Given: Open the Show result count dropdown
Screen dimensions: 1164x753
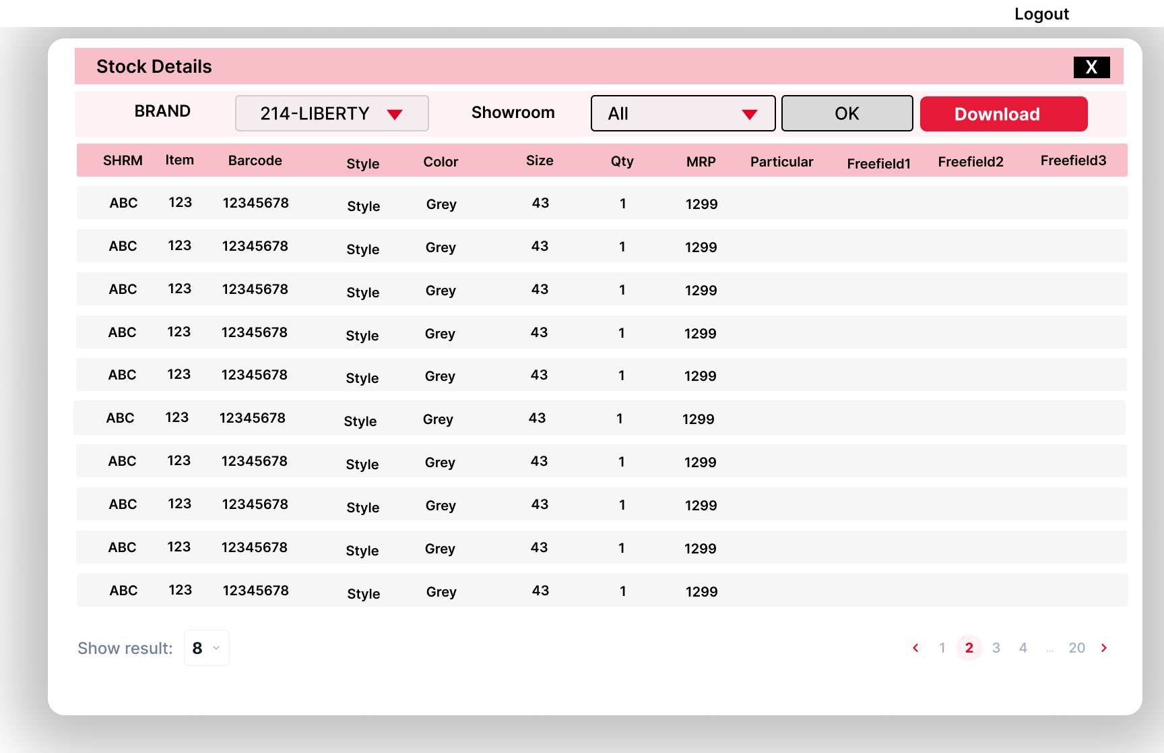Looking at the screenshot, I should click(206, 648).
